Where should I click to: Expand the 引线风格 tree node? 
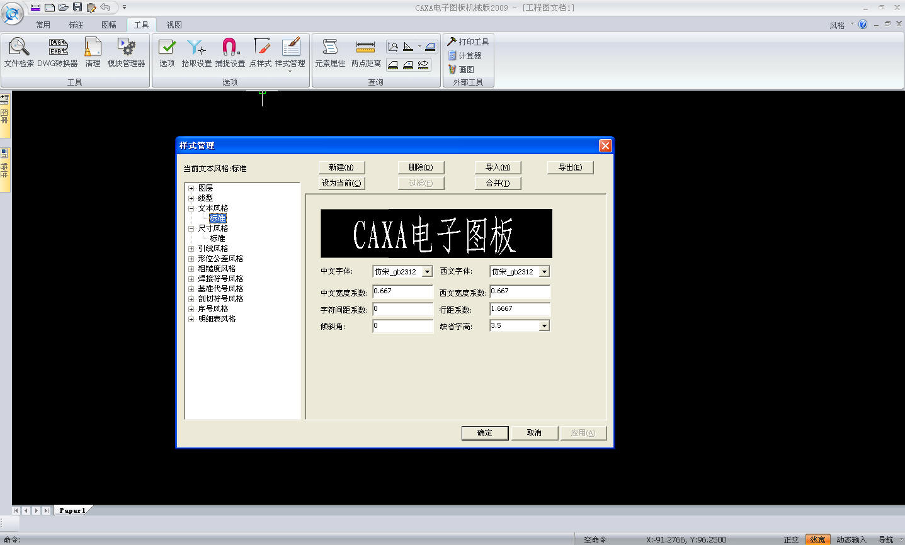coord(191,249)
